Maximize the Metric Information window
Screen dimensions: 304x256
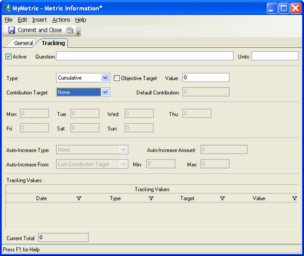pos(284,9)
